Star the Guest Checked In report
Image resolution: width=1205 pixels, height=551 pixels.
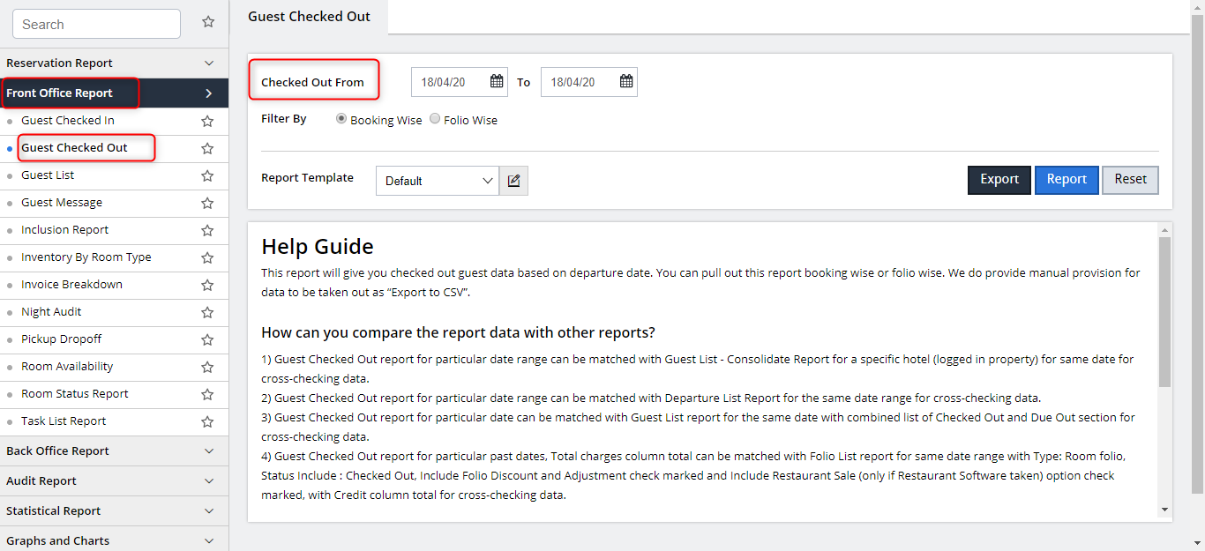click(x=207, y=121)
